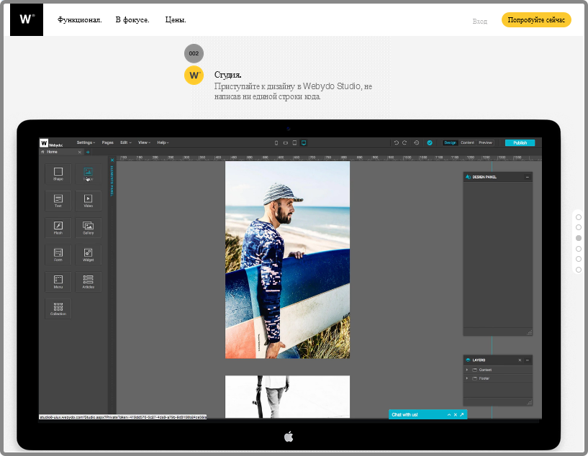Select the Widget element icon

coord(88,255)
